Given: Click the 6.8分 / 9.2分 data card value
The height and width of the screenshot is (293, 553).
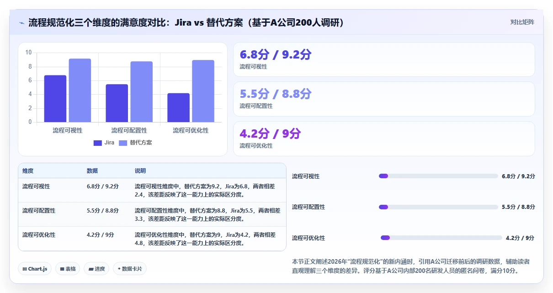Looking at the screenshot, I should (276, 55).
